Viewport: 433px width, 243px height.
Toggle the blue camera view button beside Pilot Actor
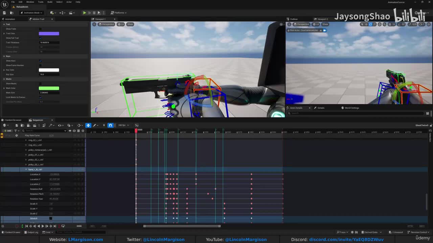point(325,30)
